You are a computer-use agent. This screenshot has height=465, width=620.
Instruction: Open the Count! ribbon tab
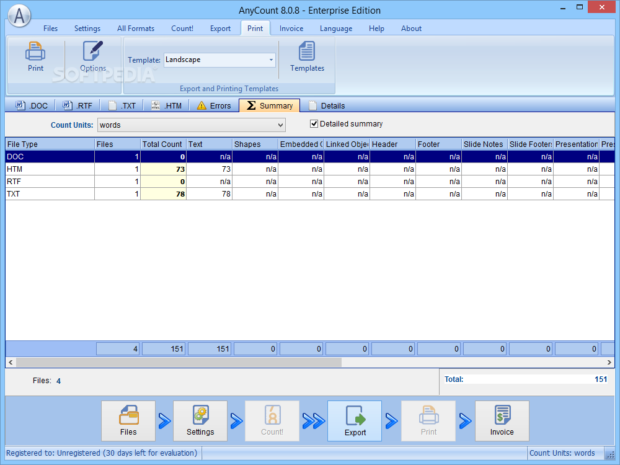point(182,29)
